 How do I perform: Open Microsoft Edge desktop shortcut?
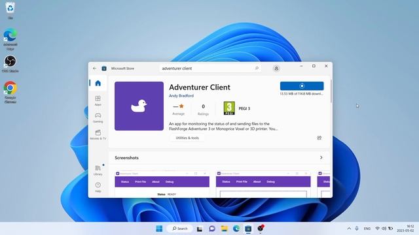point(10,39)
